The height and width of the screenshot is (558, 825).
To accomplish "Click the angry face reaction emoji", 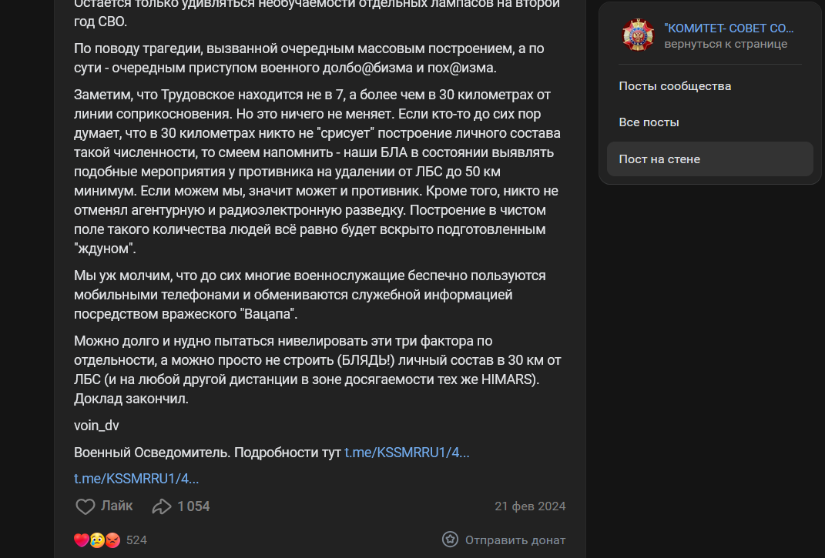I will pyautogui.click(x=112, y=540).
